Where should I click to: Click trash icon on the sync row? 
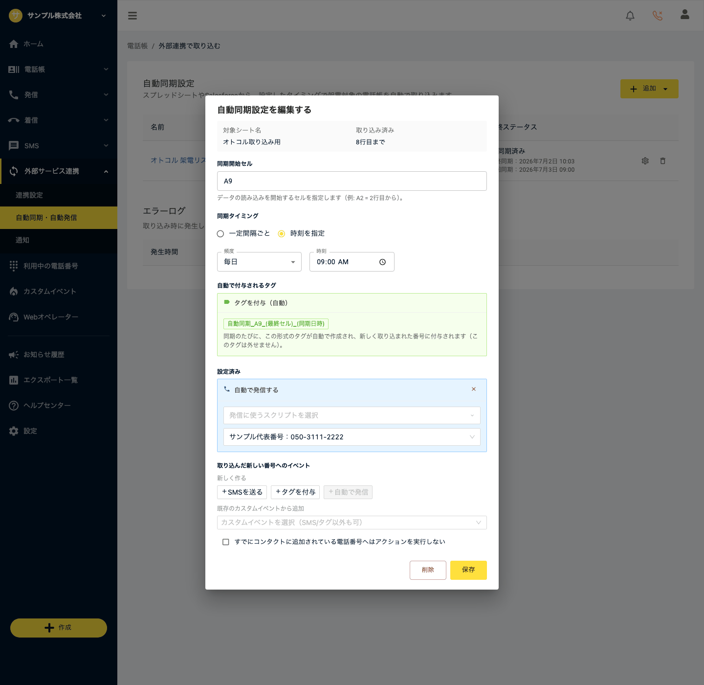pos(663,161)
